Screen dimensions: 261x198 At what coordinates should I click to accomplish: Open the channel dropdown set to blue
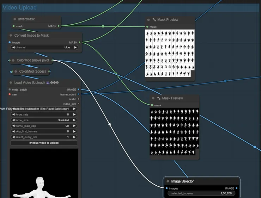(44, 47)
